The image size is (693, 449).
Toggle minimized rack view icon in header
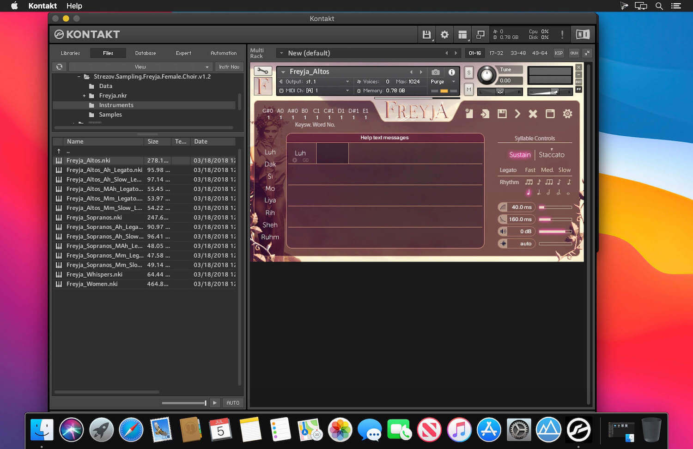click(x=480, y=35)
